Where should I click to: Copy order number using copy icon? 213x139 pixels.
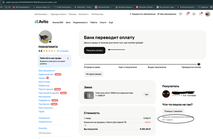[193, 117]
